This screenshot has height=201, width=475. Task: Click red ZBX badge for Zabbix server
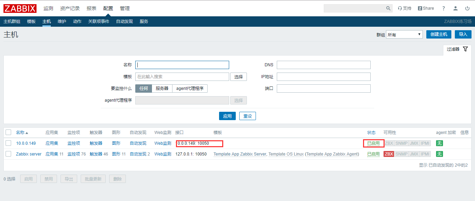tap(389, 154)
